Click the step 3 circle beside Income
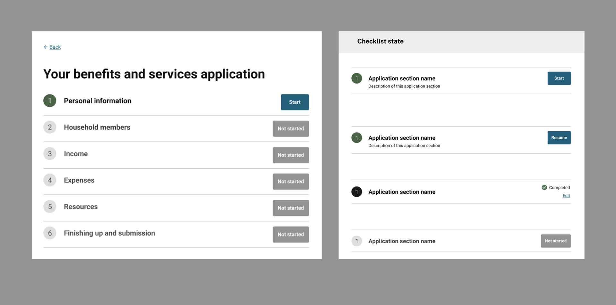The height and width of the screenshot is (305, 616). point(50,154)
